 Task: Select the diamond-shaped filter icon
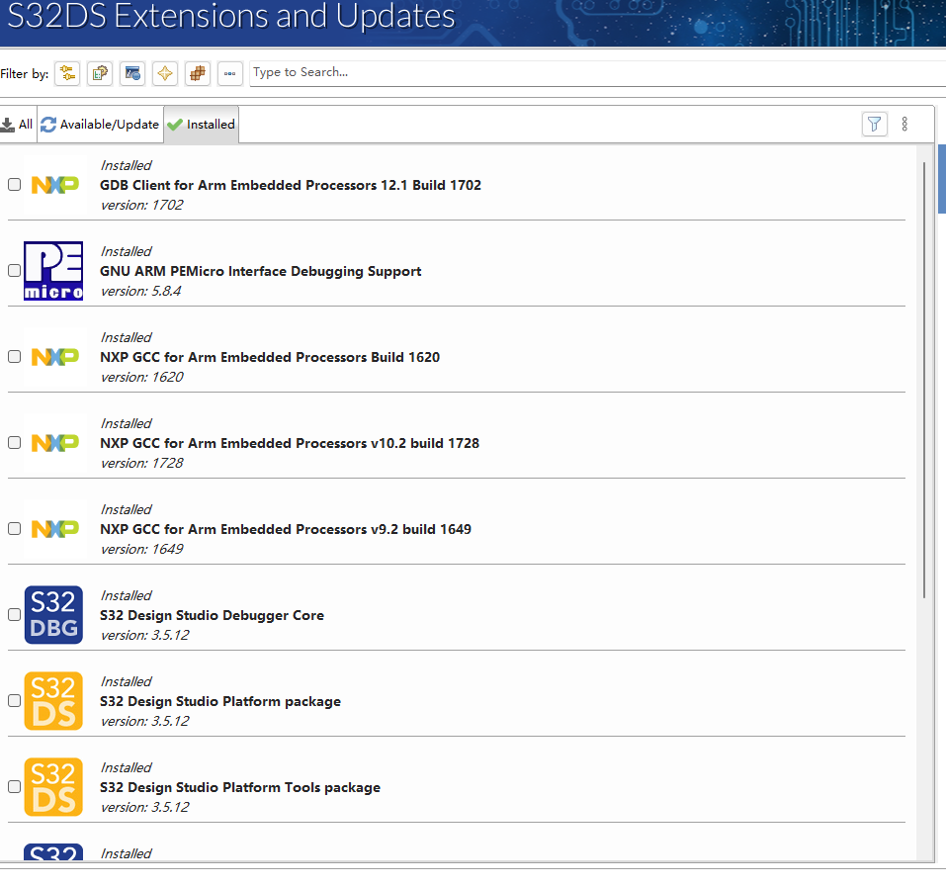(164, 72)
